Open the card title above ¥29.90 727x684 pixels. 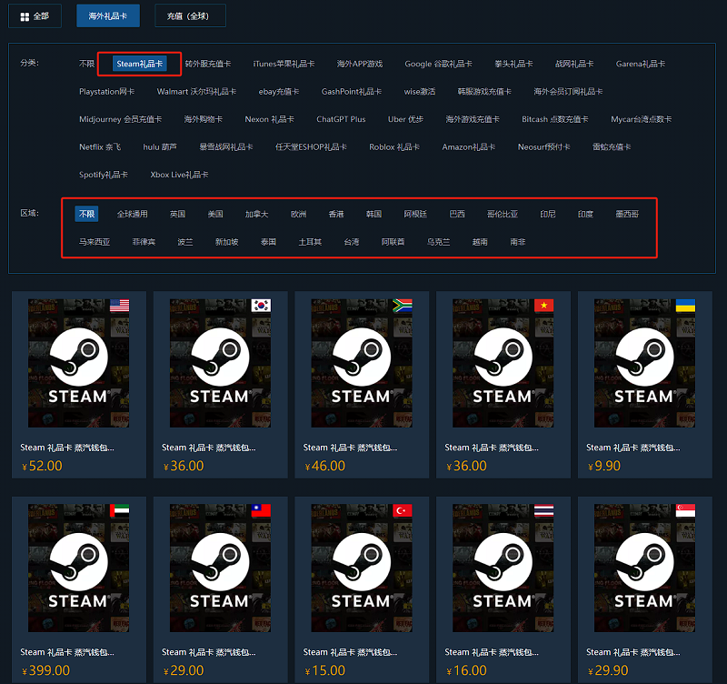(x=632, y=652)
